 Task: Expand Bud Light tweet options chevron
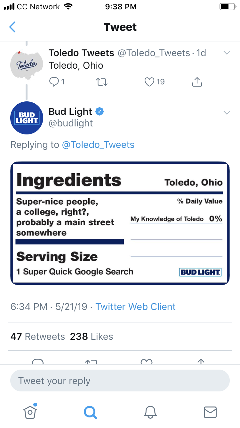point(227,112)
